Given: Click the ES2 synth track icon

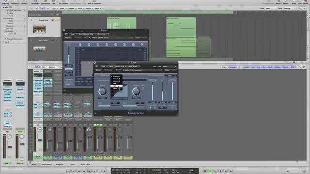Looking at the screenshot, I should click(x=39, y=49).
